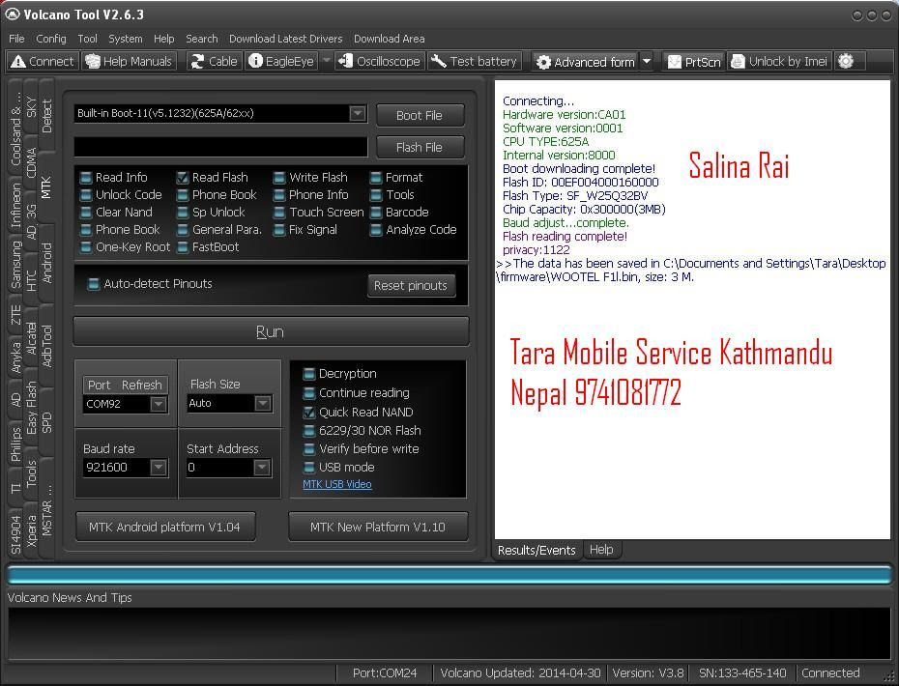Open the EagleEye tool
The width and height of the screenshot is (899, 686).
281,61
